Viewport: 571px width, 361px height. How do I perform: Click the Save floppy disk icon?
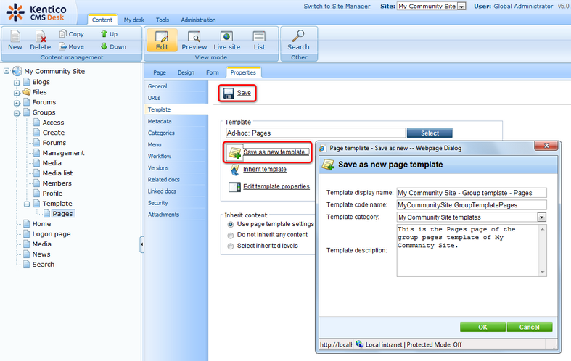click(229, 94)
